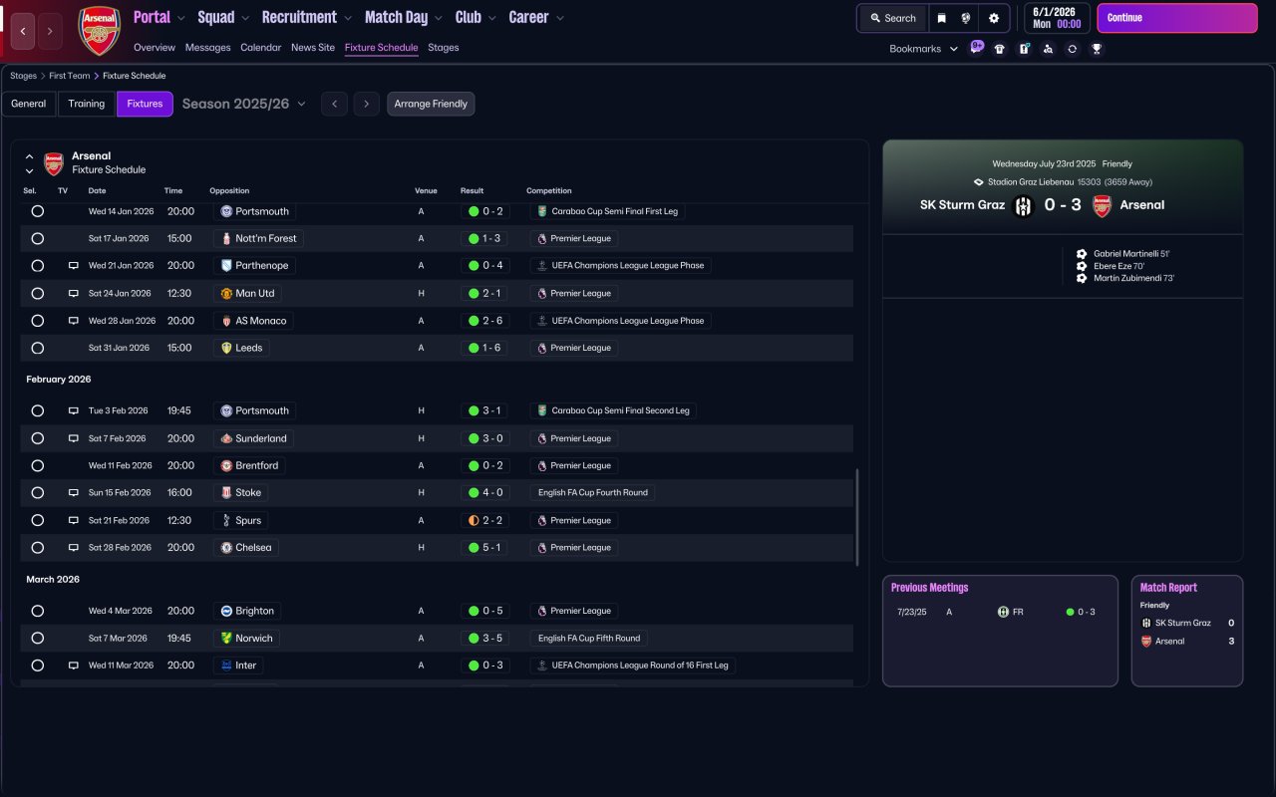Open the settings gear icon
Screen dimensions: 1276x797
tap(993, 18)
